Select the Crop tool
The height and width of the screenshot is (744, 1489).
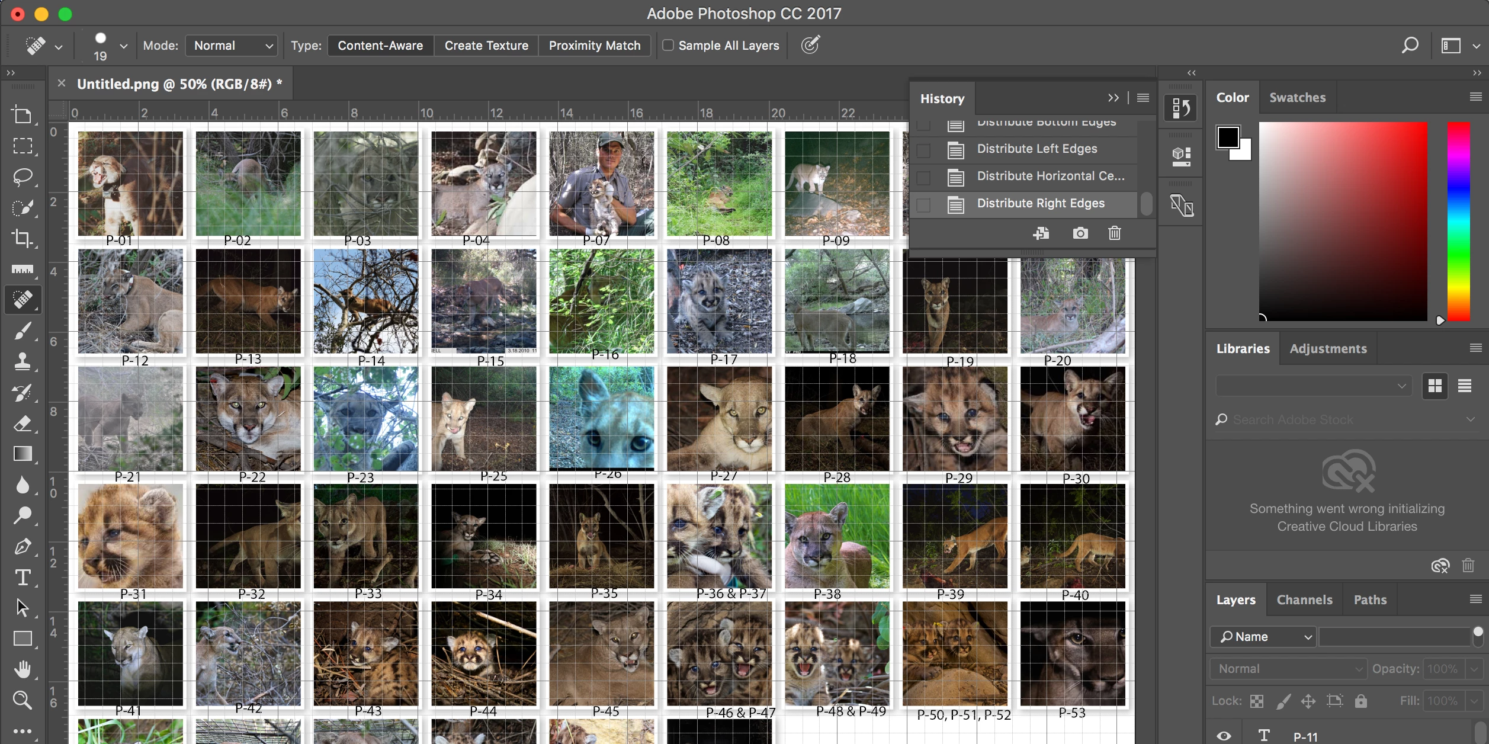23,238
